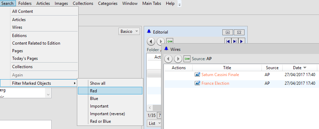
Task: Select Today's Pages menu entry
Action: click(x=39, y=58)
